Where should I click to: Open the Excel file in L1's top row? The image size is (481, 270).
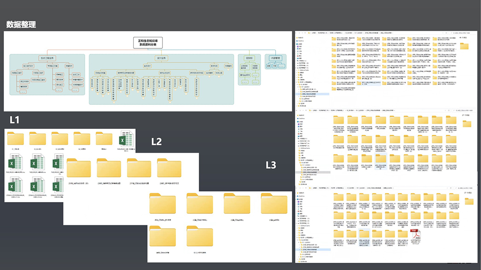tap(127, 139)
